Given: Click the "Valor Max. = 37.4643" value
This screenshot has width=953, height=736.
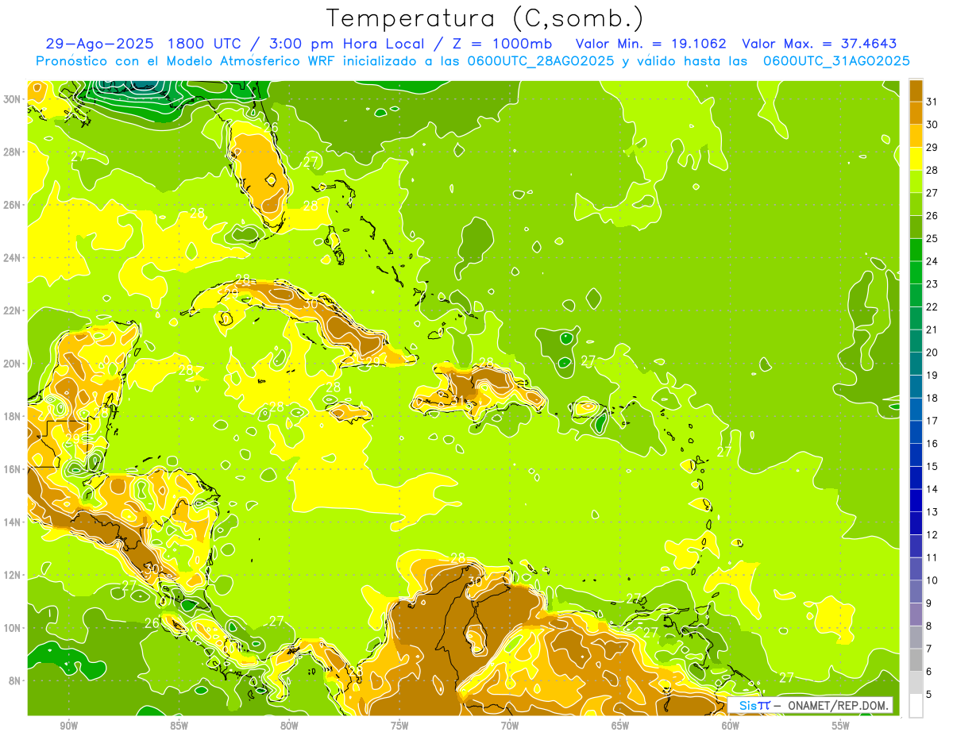Looking at the screenshot, I should [x=820, y=44].
